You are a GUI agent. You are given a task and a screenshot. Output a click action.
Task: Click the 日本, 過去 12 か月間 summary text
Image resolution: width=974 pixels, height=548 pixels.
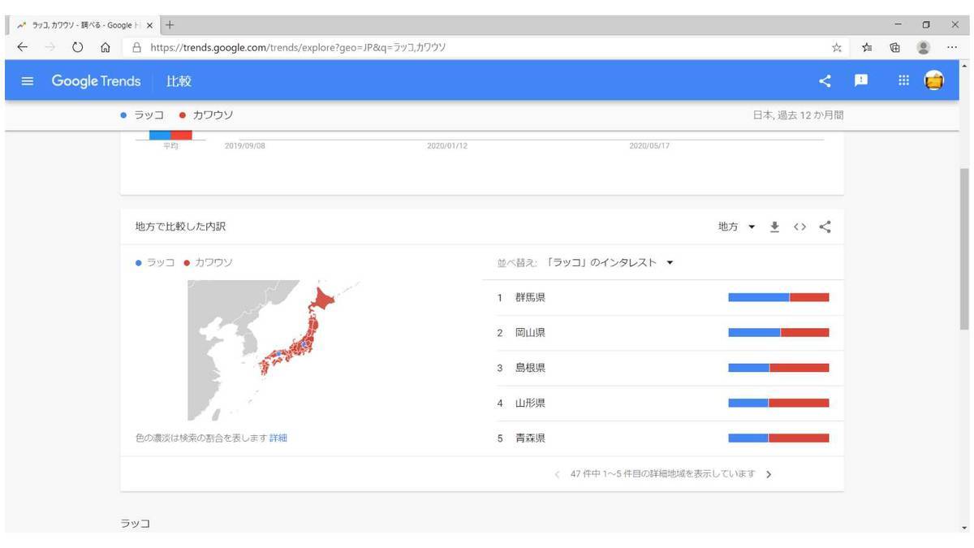[x=798, y=115]
